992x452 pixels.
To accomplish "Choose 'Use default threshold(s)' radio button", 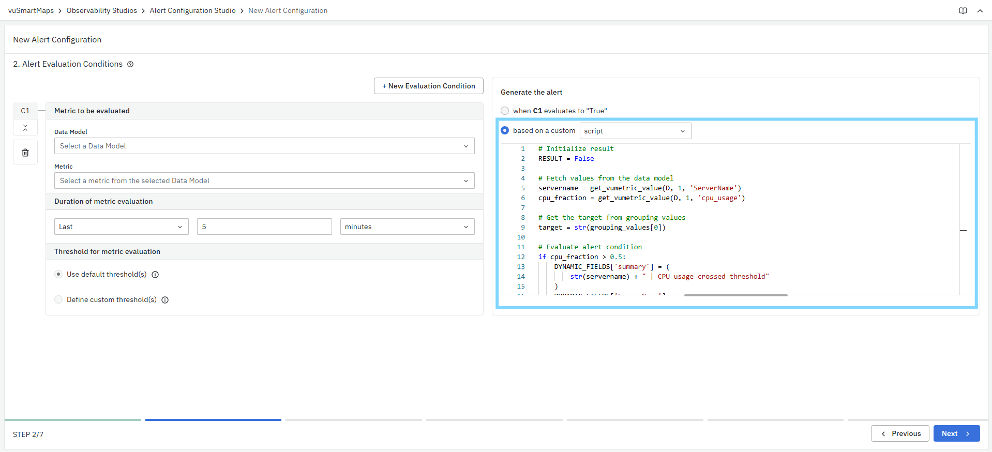I will click(58, 274).
